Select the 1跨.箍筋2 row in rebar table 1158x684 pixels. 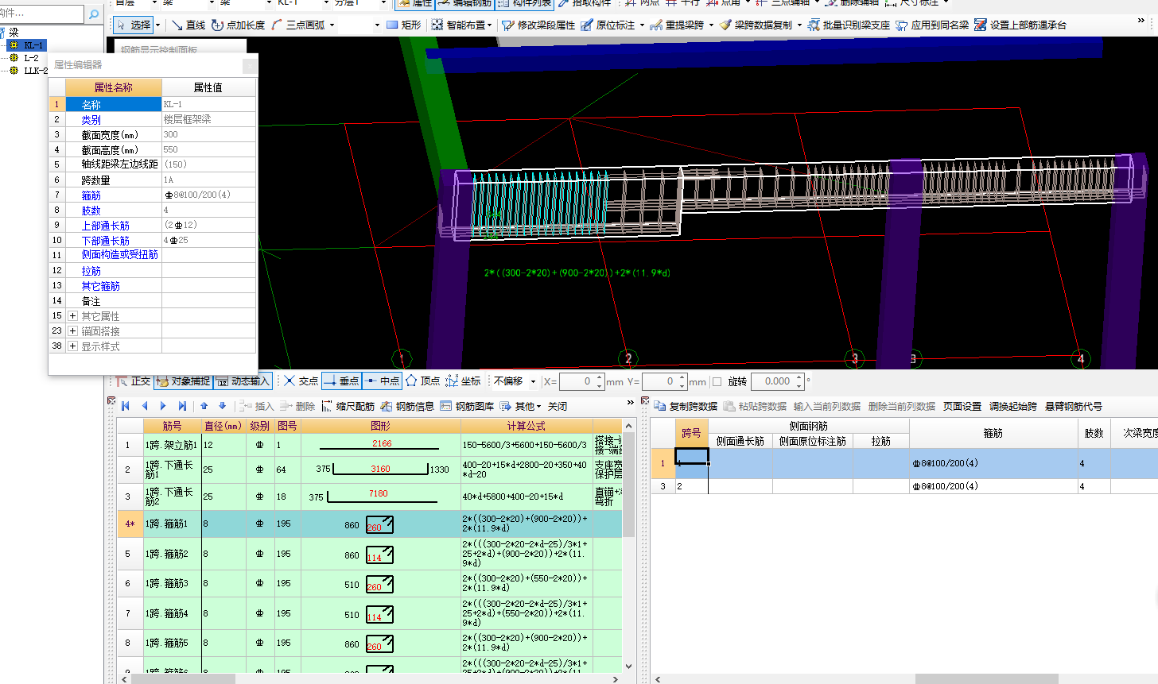coord(370,554)
